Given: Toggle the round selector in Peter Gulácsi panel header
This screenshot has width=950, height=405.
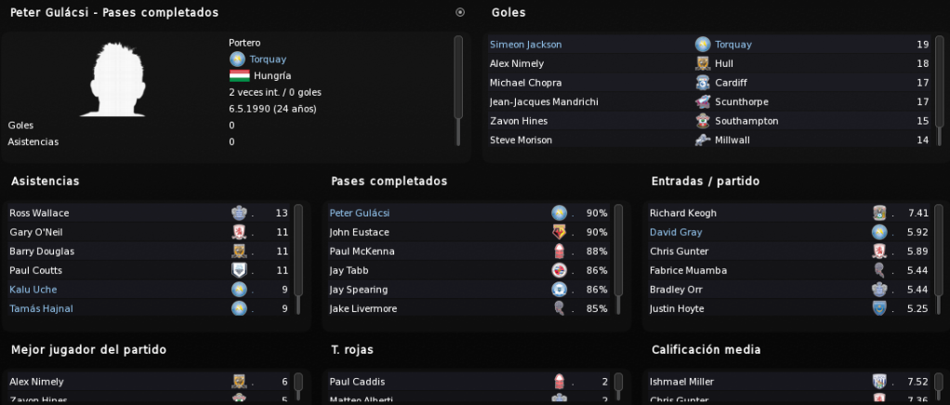Looking at the screenshot, I should pos(460,12).
